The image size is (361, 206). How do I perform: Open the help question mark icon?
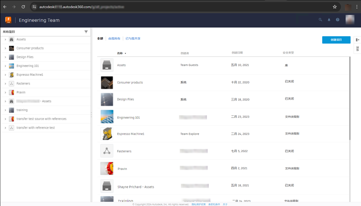(338, 20)
